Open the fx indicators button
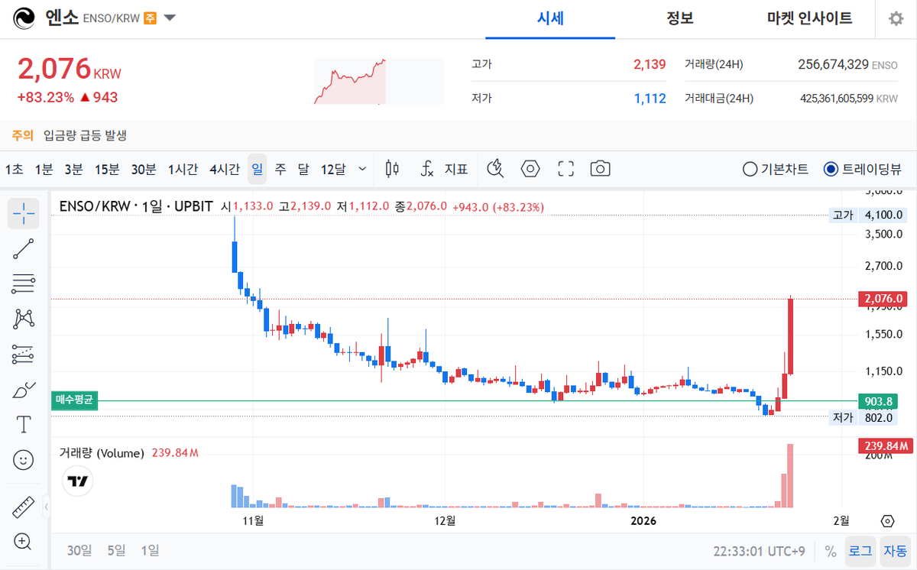This screenshot has height=570, width=917. [428, 169]
